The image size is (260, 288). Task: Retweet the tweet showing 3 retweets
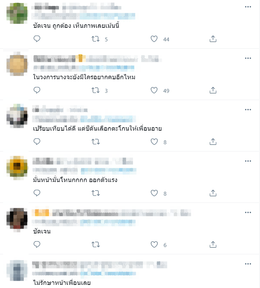[x=95, y=90]
